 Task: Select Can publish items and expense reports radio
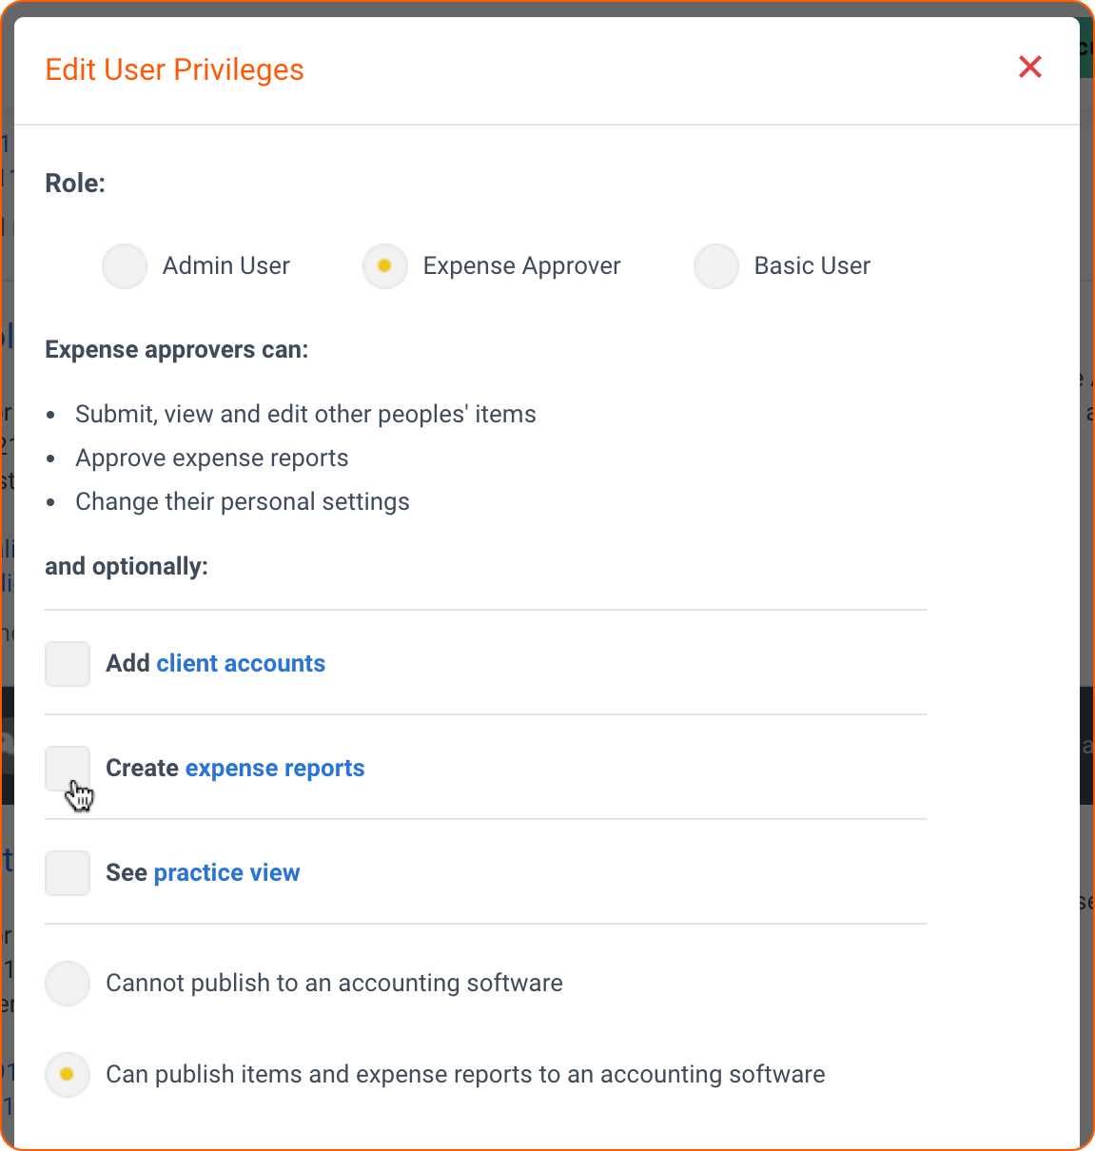(68, 1075)
